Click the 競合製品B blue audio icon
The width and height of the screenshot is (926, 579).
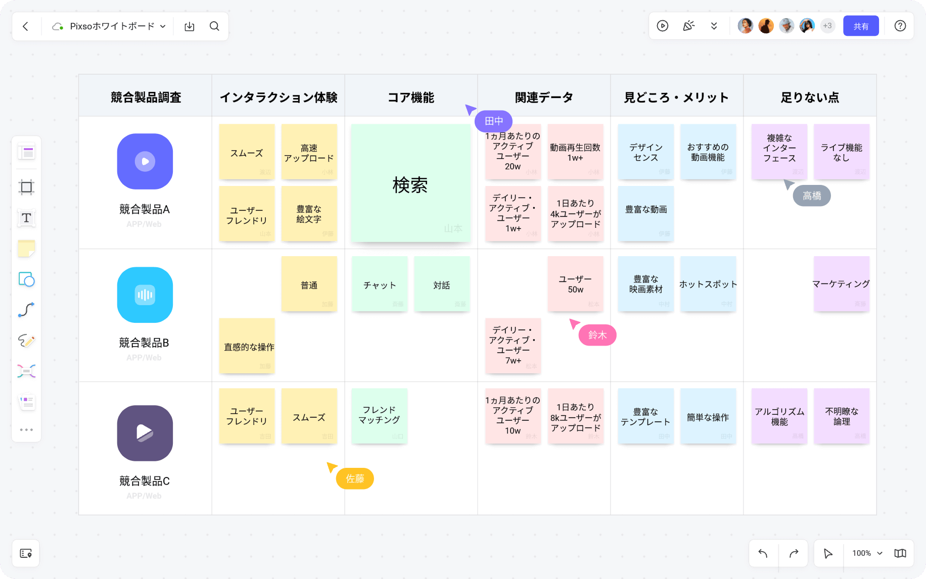[145, 295]
